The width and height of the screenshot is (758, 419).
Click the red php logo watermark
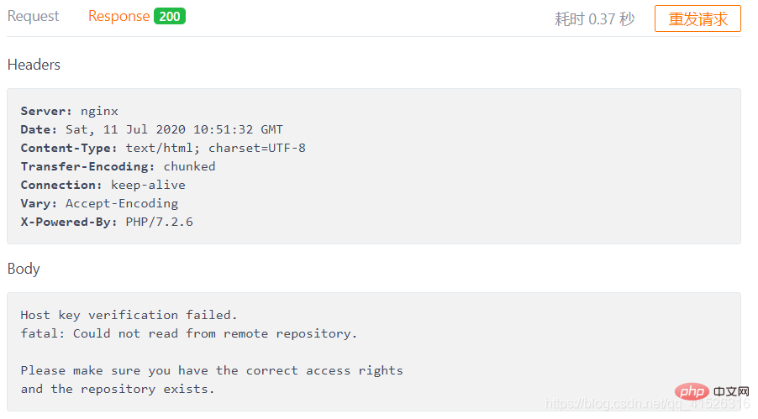coord(692,391)
